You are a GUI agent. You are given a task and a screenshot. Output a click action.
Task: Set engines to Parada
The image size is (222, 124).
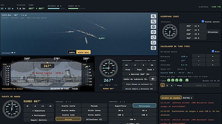(x=94, y=106)
